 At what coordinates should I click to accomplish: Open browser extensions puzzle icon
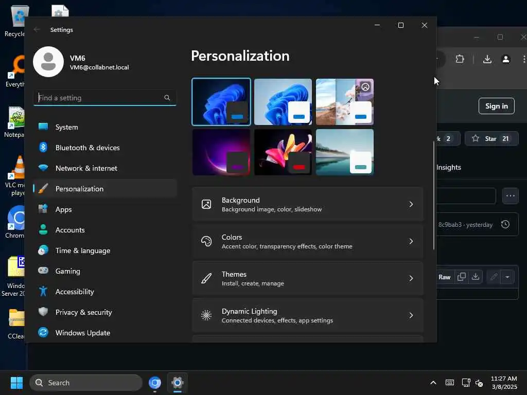click(x=460, y=60)
